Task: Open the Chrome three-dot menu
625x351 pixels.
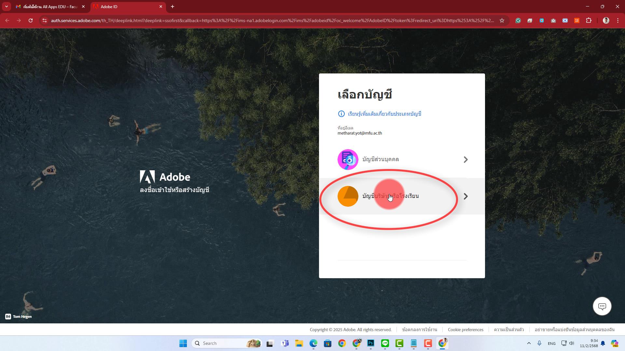Action: tap(618, 20)
